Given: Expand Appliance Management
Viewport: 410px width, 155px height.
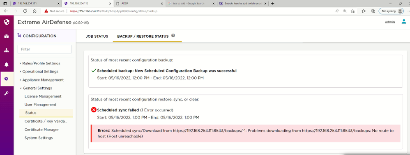Looking at the screenshot, I should [x=41, y=80].
